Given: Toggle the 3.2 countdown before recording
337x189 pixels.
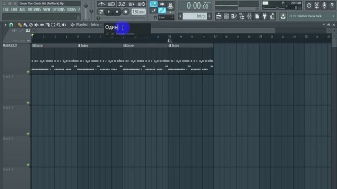Looking at the screenshot, I should click(x=122, y=4).
